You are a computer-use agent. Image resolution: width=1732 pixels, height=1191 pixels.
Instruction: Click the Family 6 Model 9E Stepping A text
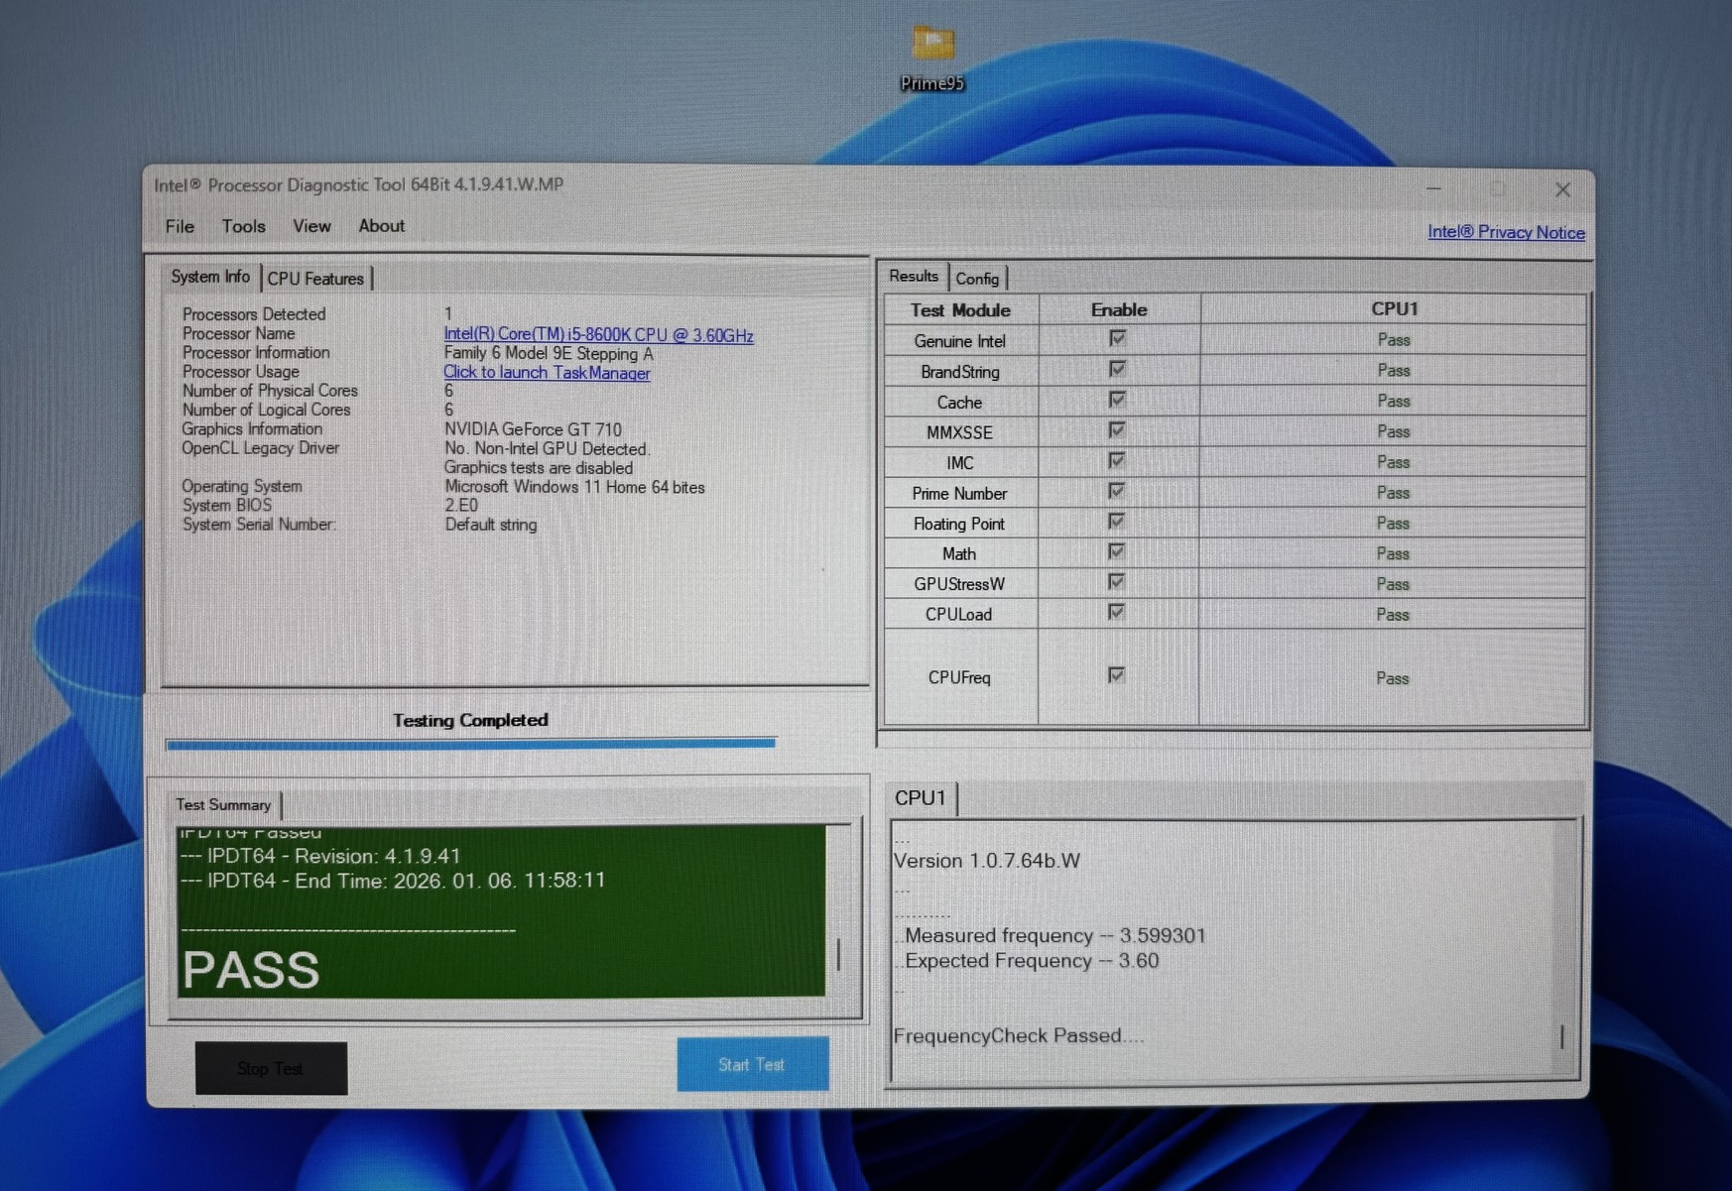tap(549, 354)
